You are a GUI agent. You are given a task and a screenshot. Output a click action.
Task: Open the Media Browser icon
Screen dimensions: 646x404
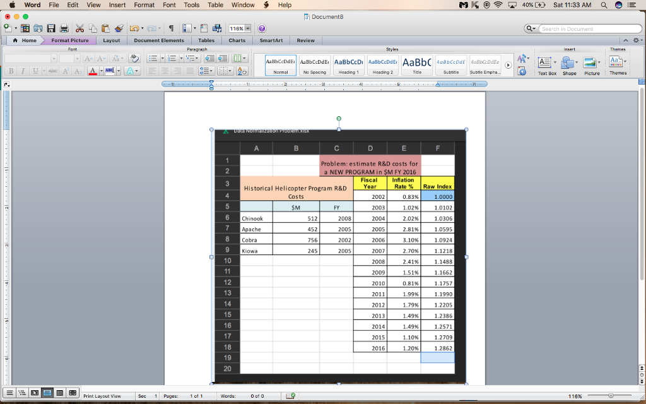pyautogui.click(x=217, y=28)
